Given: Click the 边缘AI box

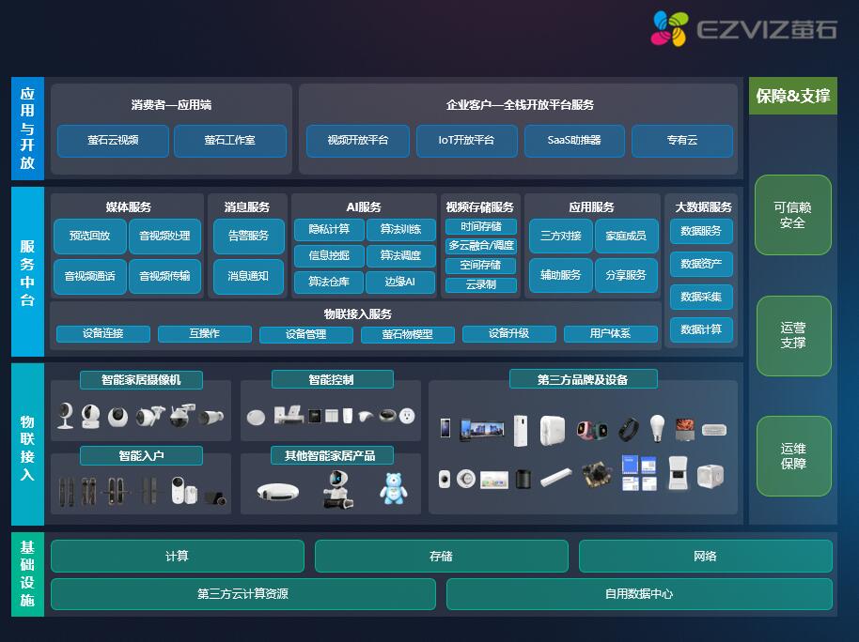Looking at the screenshot, I should (x=400, y=282).
